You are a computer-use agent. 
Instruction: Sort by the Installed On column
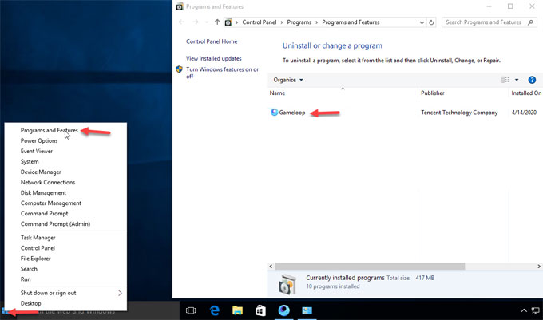(x=526, y=93)
